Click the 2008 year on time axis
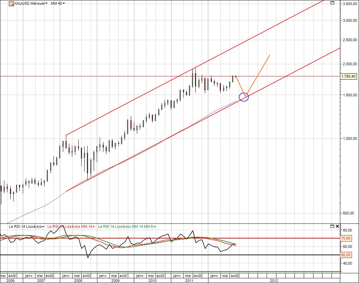 78,280
